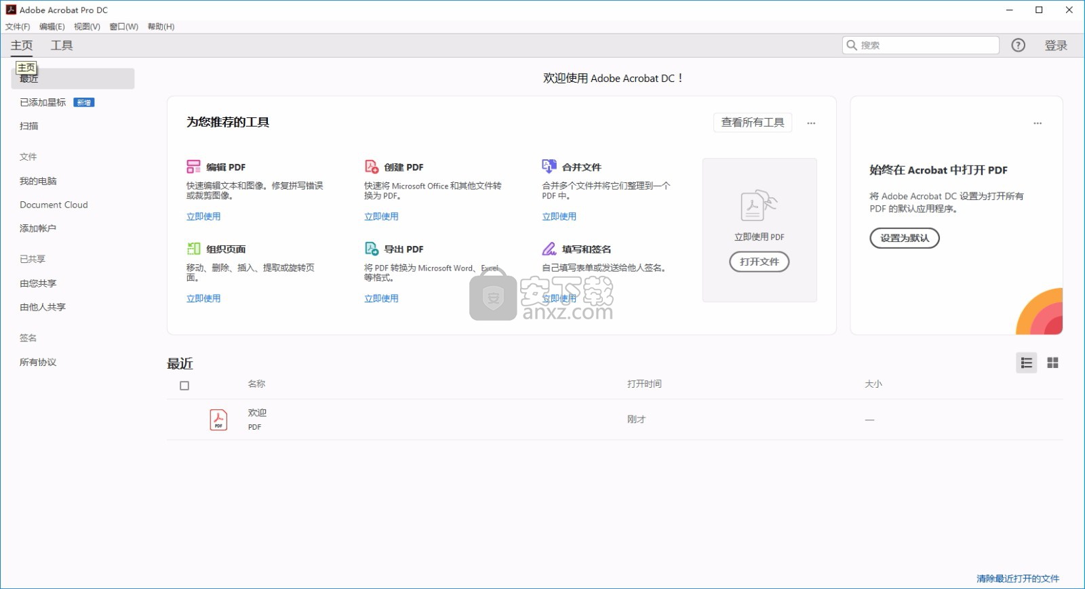This screenshot has width=1085, height=589.
Task: Open the 编辑(E) menu
Action: click(x=52, y=26)
